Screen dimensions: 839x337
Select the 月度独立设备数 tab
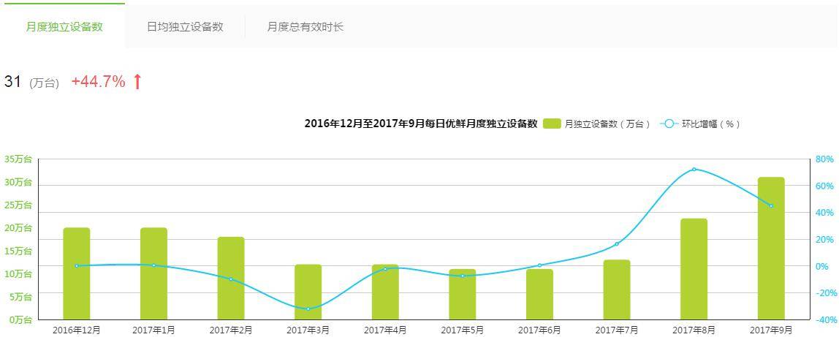[64, 27]
